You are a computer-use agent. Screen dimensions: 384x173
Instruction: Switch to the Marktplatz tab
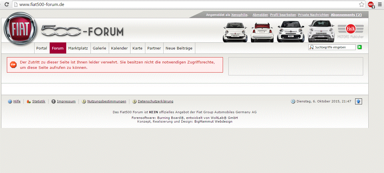[x=78, y=48]
